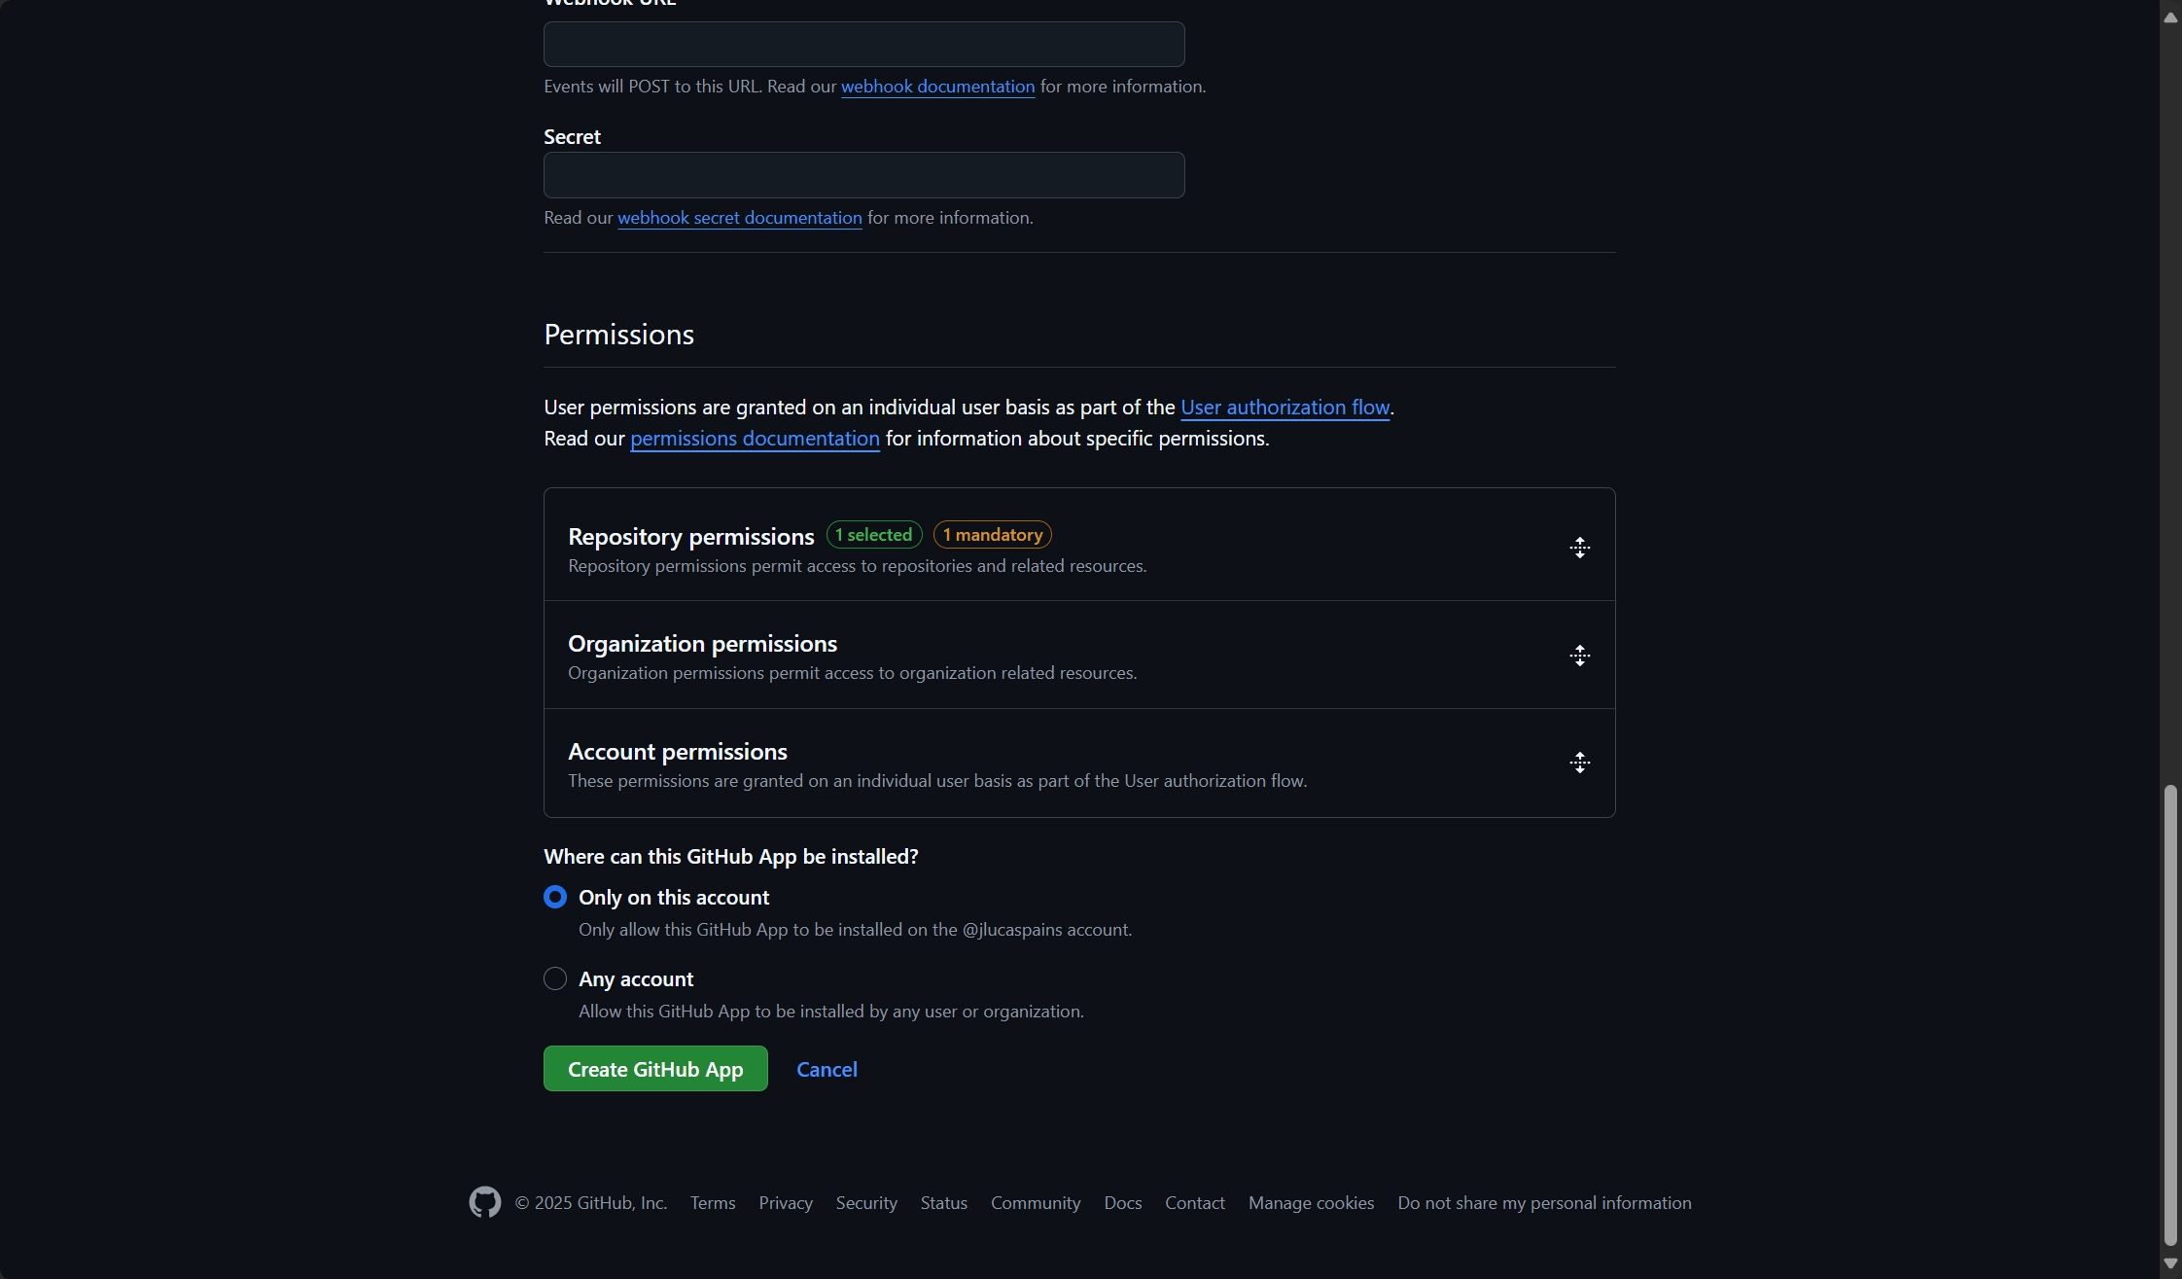Click the scrollbar up arrow
The height and width of the screenshot is (1279, 2182).
(x=2170, y=18)
